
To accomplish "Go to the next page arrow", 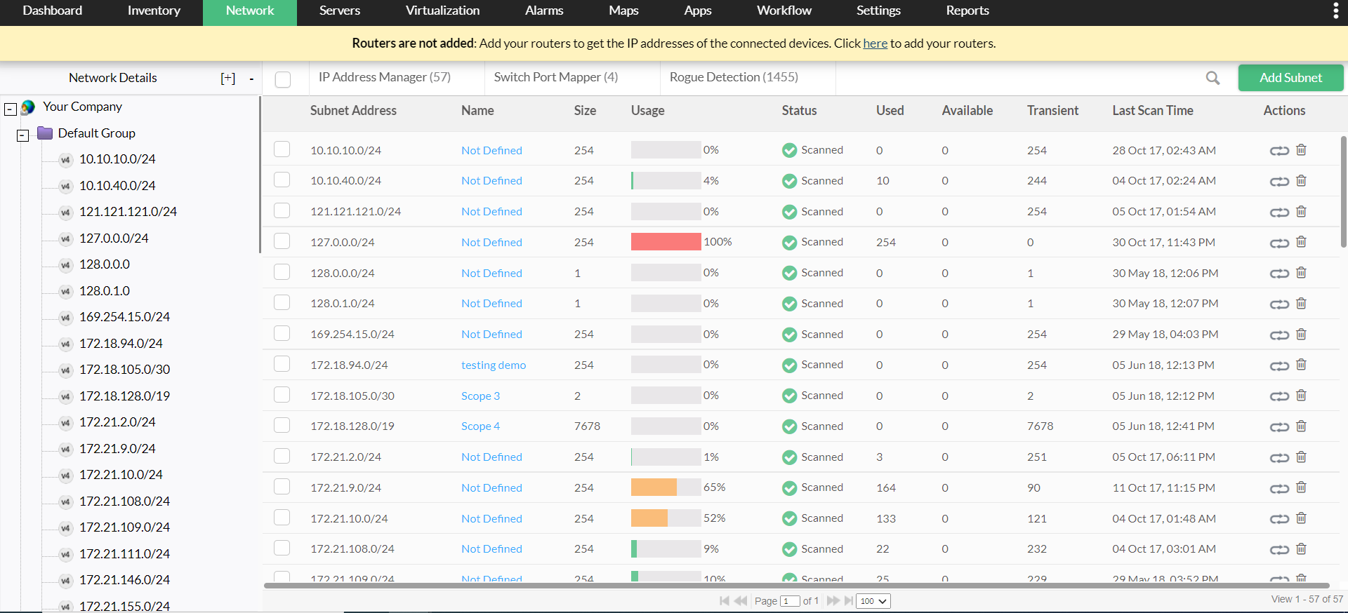I will click(833, 601).
